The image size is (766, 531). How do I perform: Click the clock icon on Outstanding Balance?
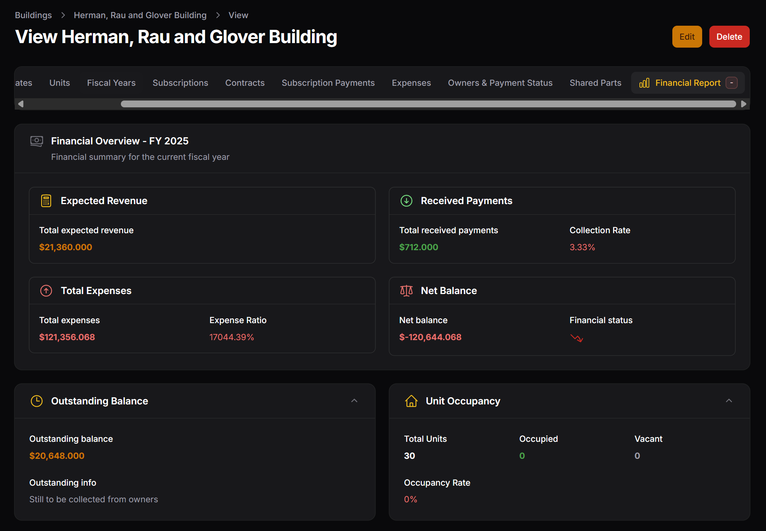[37, 401]
